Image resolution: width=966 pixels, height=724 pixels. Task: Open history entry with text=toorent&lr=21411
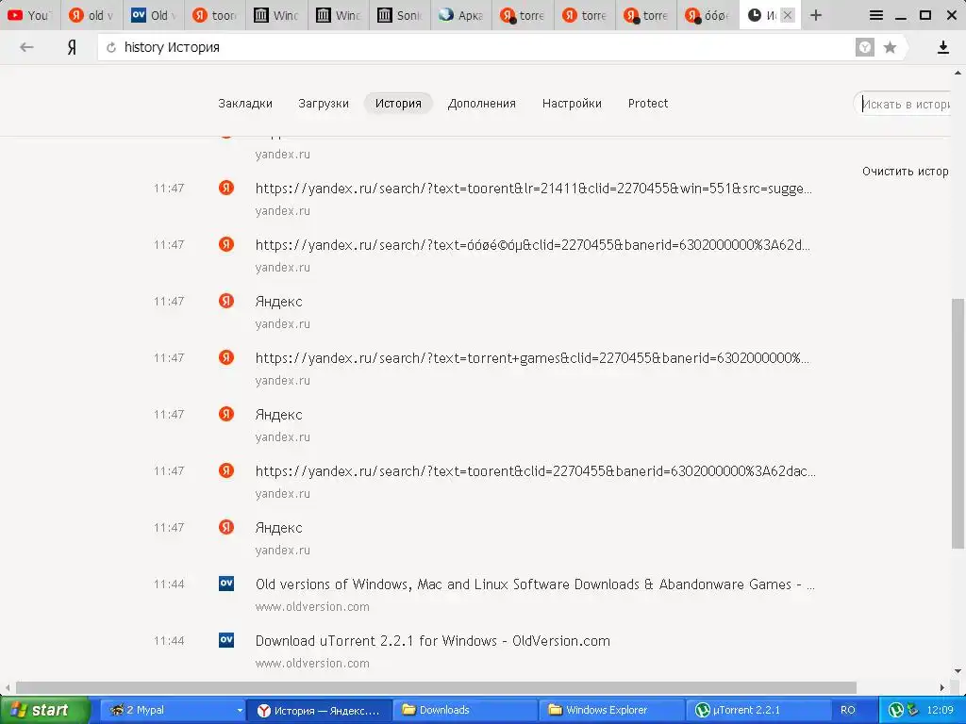(x=533, y=189)
